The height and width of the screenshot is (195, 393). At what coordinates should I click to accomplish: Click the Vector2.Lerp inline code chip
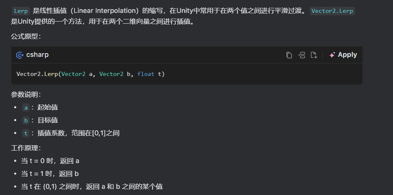coord(332,11)
